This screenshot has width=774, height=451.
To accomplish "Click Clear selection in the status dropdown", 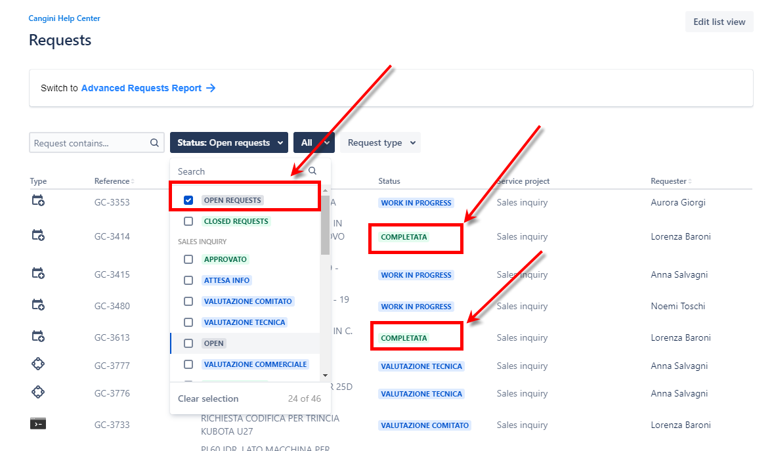I will tap(208, 398).
